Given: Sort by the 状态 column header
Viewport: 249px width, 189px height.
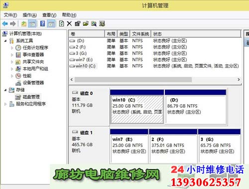Looking at the screenshot, I should (196, 34).
